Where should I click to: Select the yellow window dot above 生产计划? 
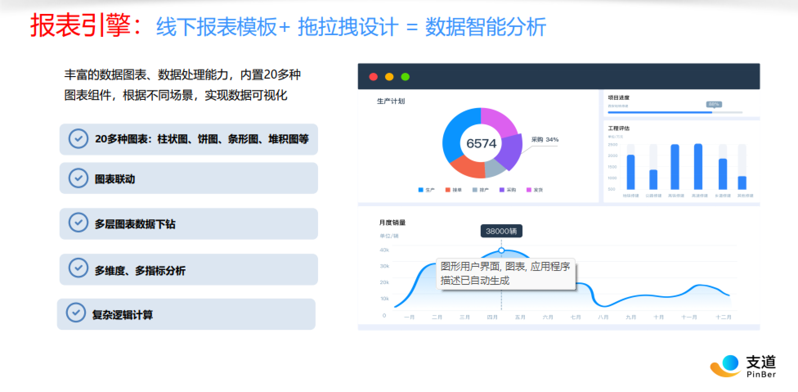(390, 77)
